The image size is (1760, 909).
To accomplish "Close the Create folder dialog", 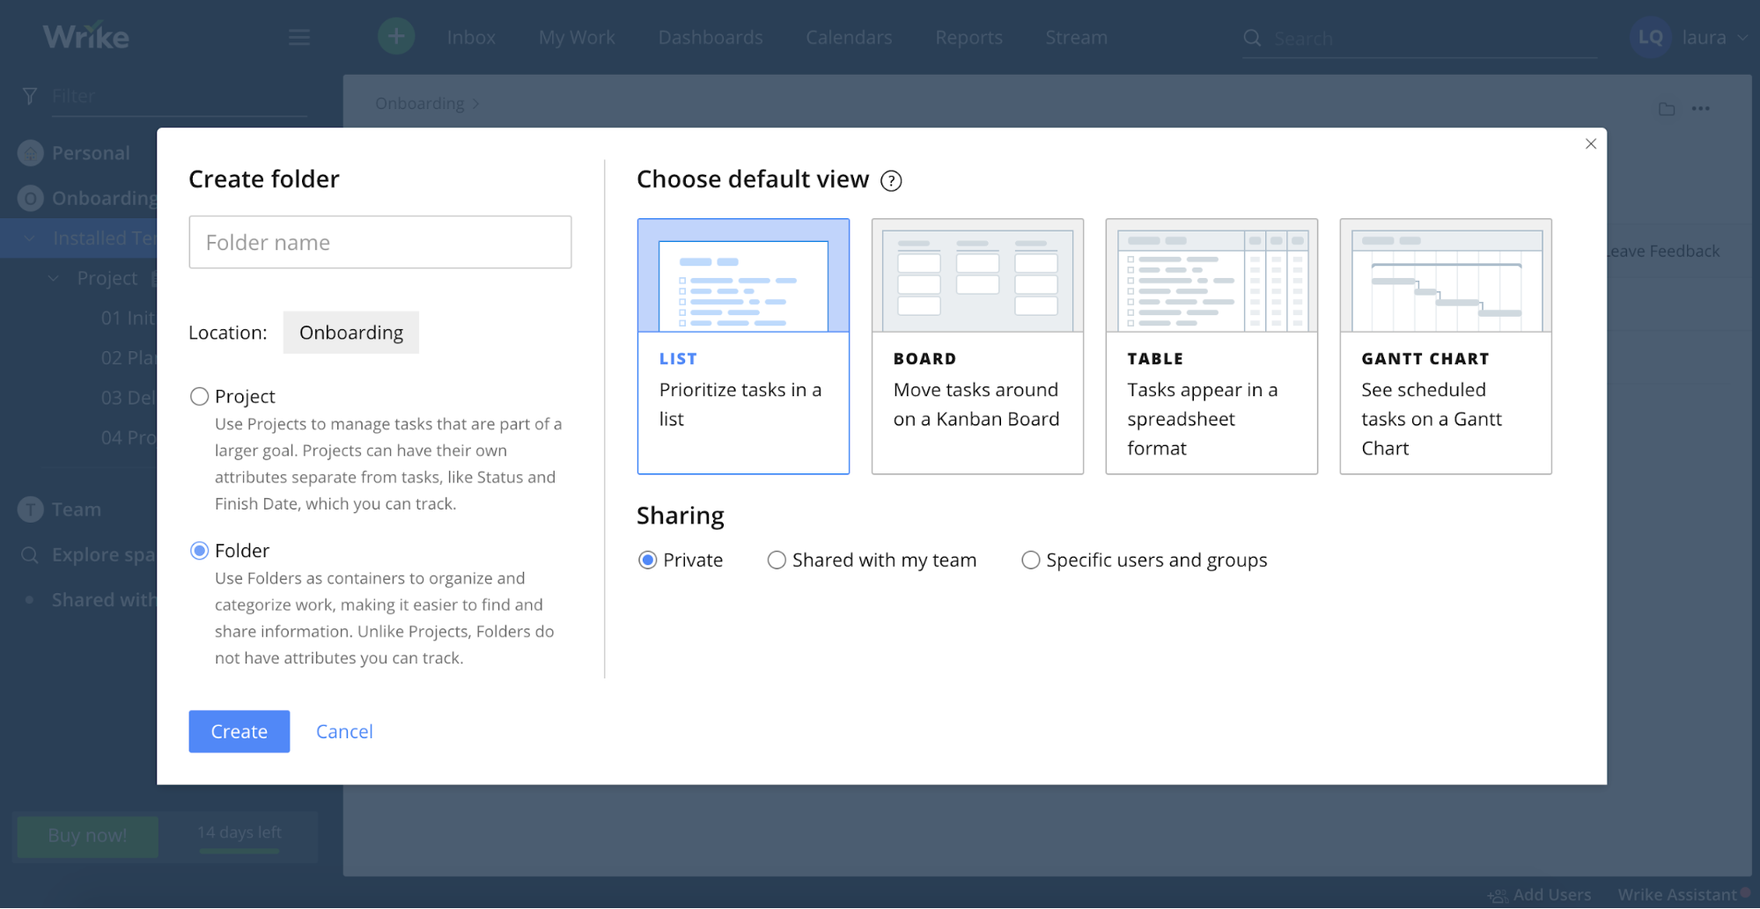I will pos(1590,143).
